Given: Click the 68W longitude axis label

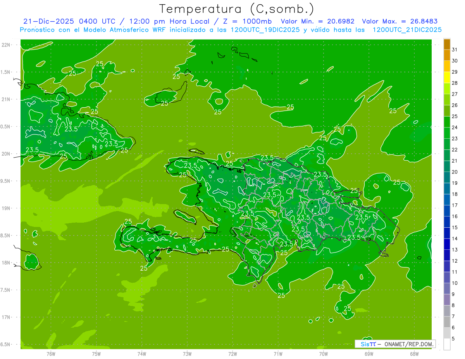Looking at the screenshot, I should [x=414, y=354].
